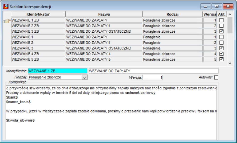Uncheck Akt. checkbox for WEZWANIE 4 ZB

click(x=221, y=54)
